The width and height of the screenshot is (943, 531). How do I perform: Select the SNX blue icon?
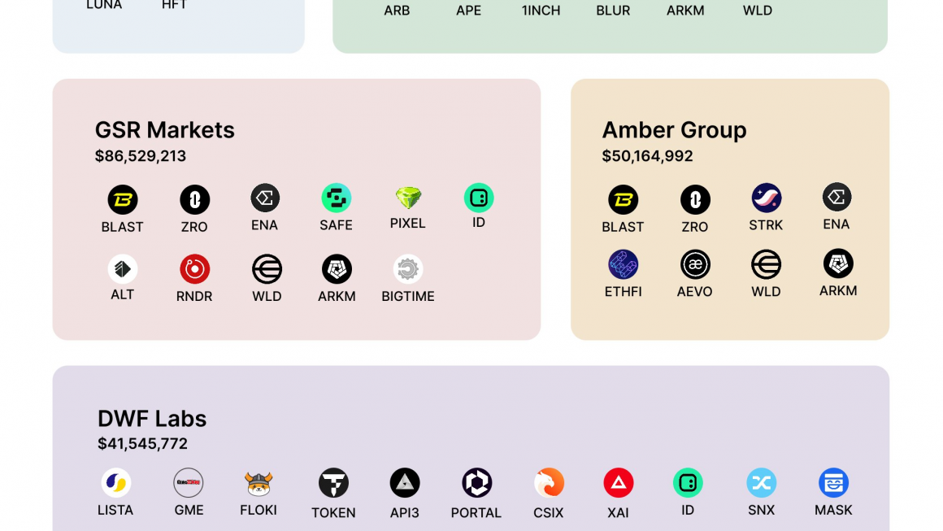coord(762,482)
